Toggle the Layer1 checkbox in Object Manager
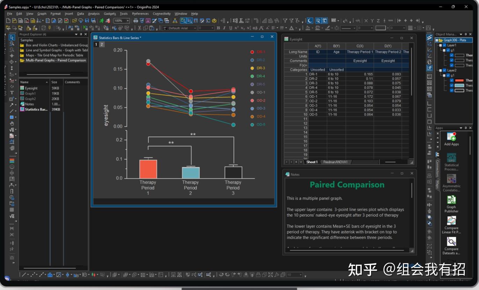This screenshot has height=290, width=479. tap(444, 45)
